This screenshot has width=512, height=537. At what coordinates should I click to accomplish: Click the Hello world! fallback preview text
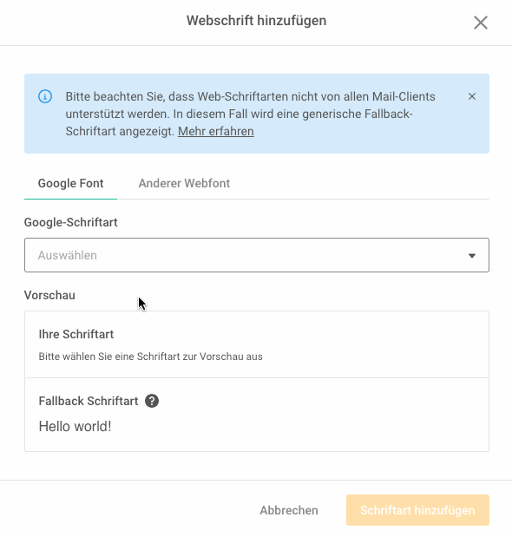coord(75,427)
